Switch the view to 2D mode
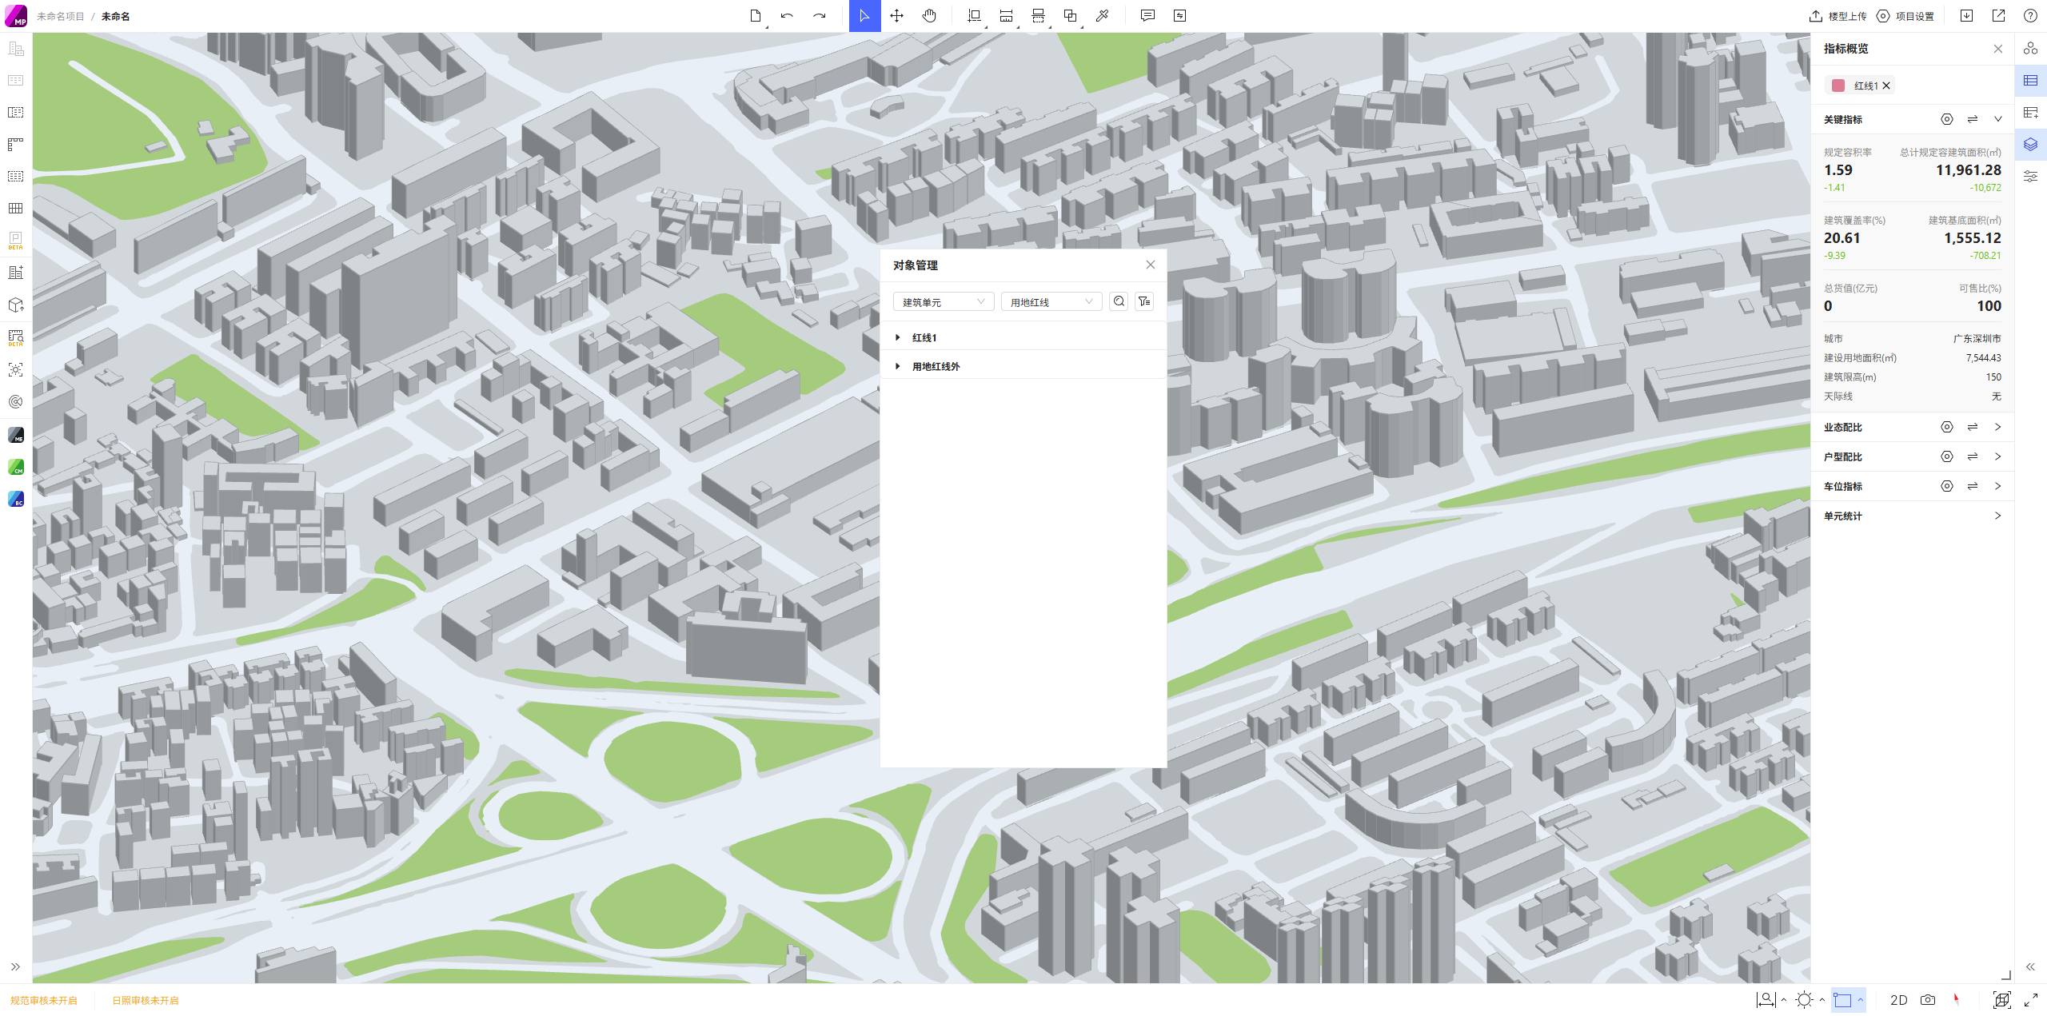 1898,1000
